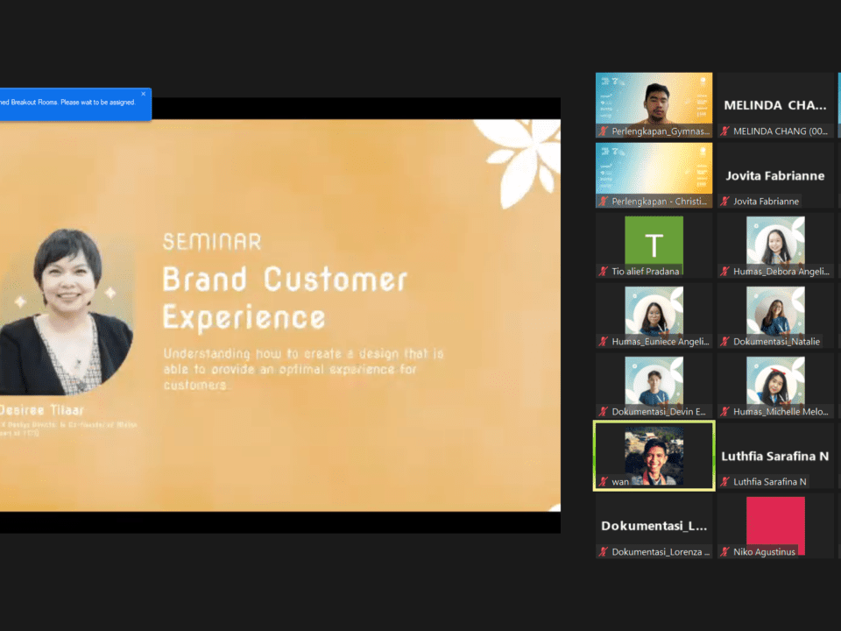Select the Perlengkapan_Gymnas video tile
The width and height of the screenshot is (841, 631).
click(654, 98)
